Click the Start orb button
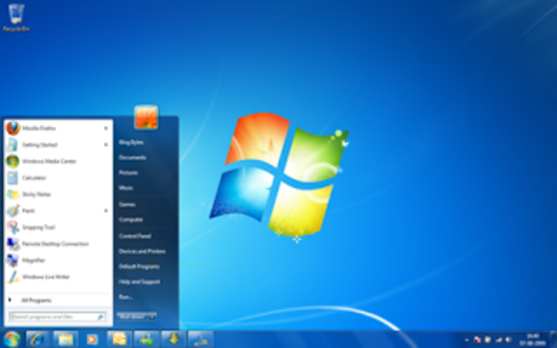The image size is (557, 348). [11, 339]
